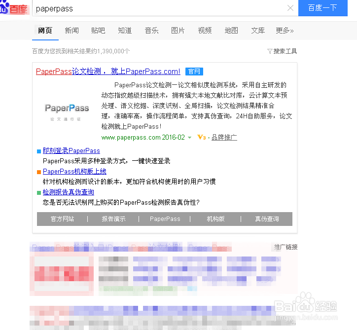Click the funnel icon beside 搜索工具
357x330 pixels.
click(270, 51)
